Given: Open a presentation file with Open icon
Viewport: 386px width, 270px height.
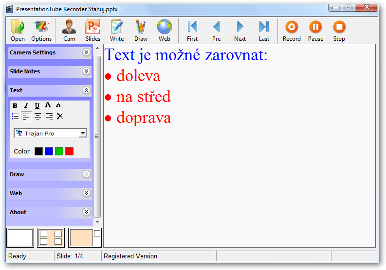Looking at the screenshot, I should pyautogui.click(x=18, y=31).
